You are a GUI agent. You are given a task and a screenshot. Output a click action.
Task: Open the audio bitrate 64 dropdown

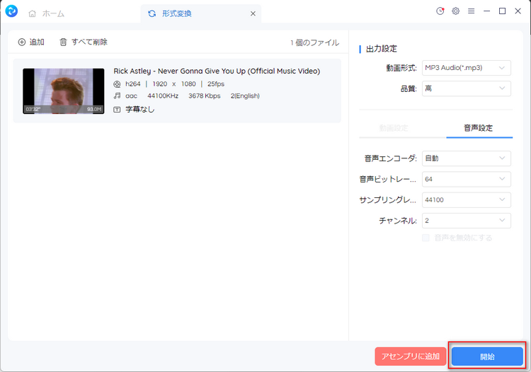[467, 179]
